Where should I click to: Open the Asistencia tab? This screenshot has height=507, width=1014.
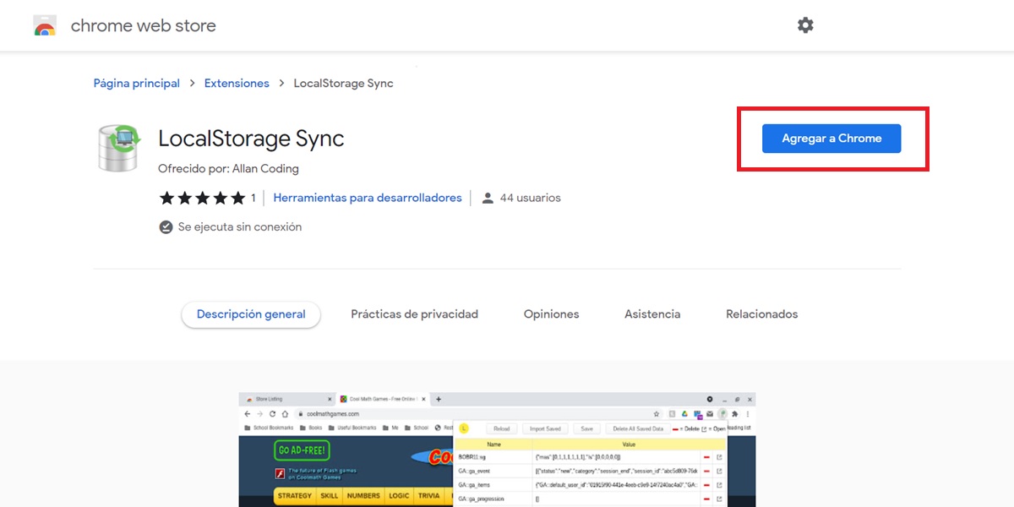pos(651,313)
